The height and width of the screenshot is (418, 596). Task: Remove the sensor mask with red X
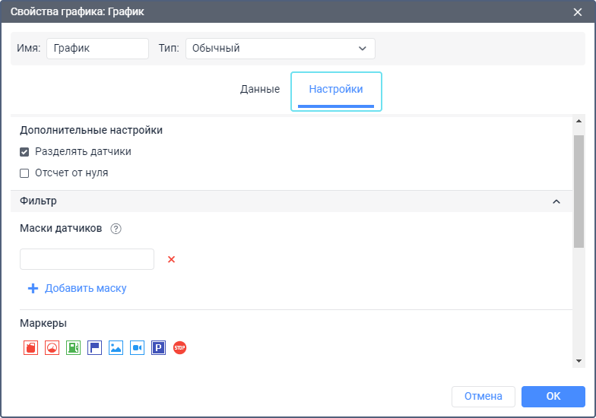171,259
